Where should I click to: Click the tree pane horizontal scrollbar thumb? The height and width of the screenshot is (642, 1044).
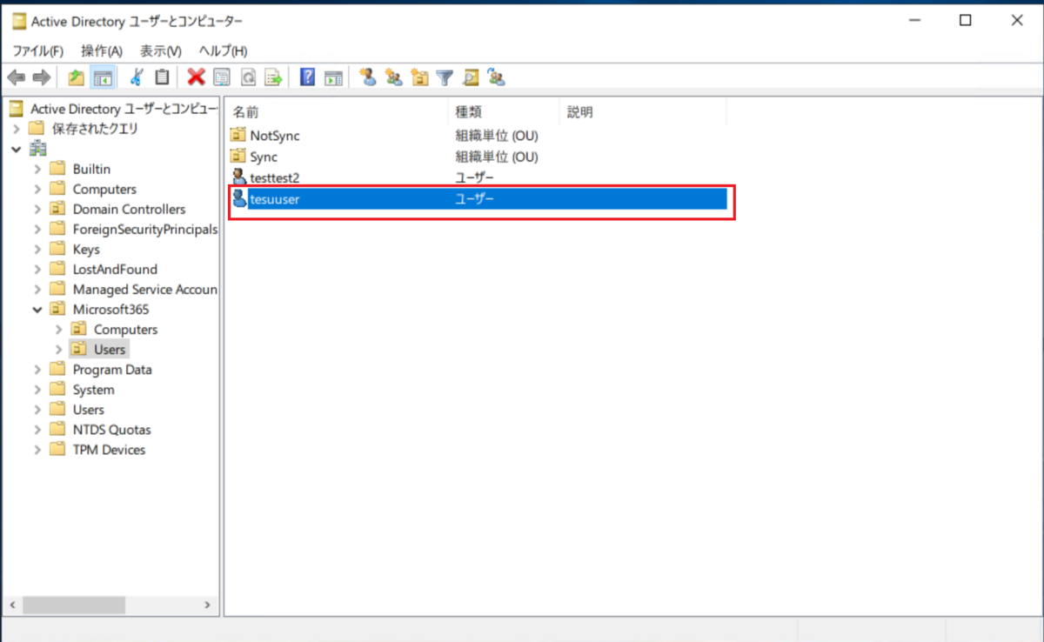click(x=74, y=605)
